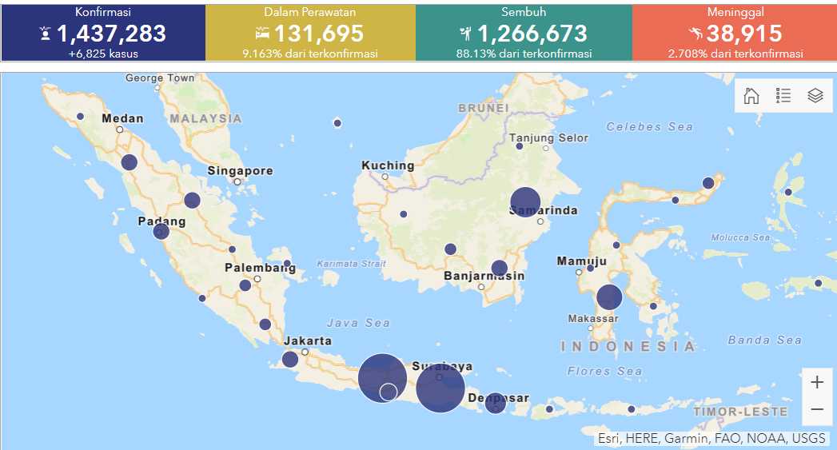The width and height of the screenshot is (837, 450).
Task: Select the Konfirmasi summary card
Action: (103, 32)
